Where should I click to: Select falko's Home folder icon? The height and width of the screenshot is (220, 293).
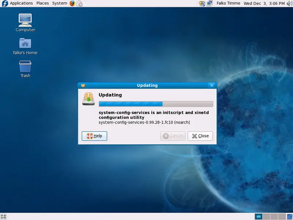pyautogui.click(x=25, y=46)
